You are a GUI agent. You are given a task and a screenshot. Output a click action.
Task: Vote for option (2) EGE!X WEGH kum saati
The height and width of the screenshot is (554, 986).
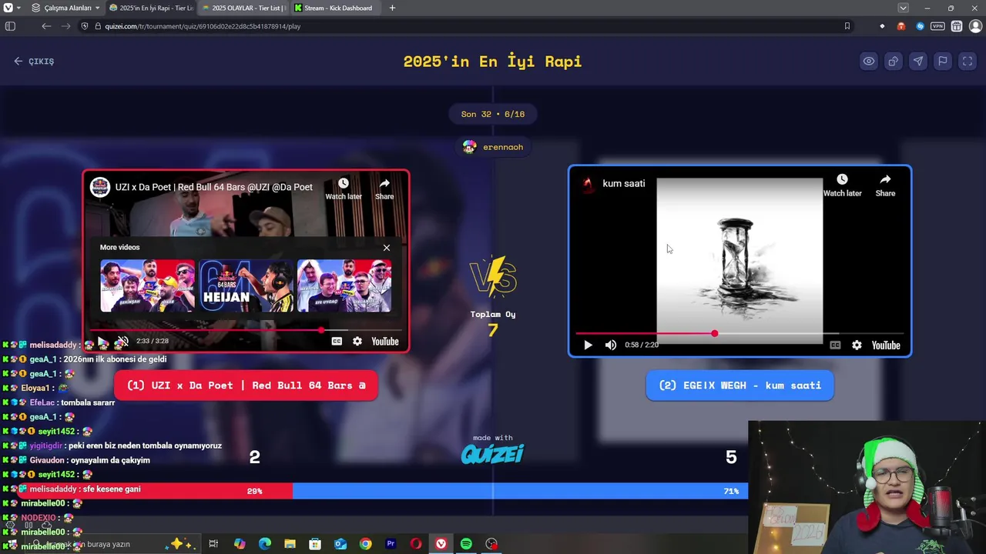(739, 385)
